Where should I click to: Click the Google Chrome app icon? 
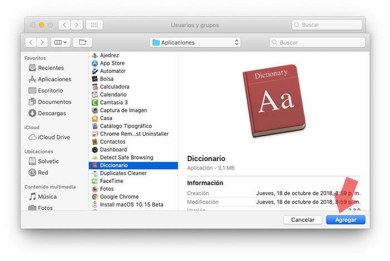tap(95, 197)
